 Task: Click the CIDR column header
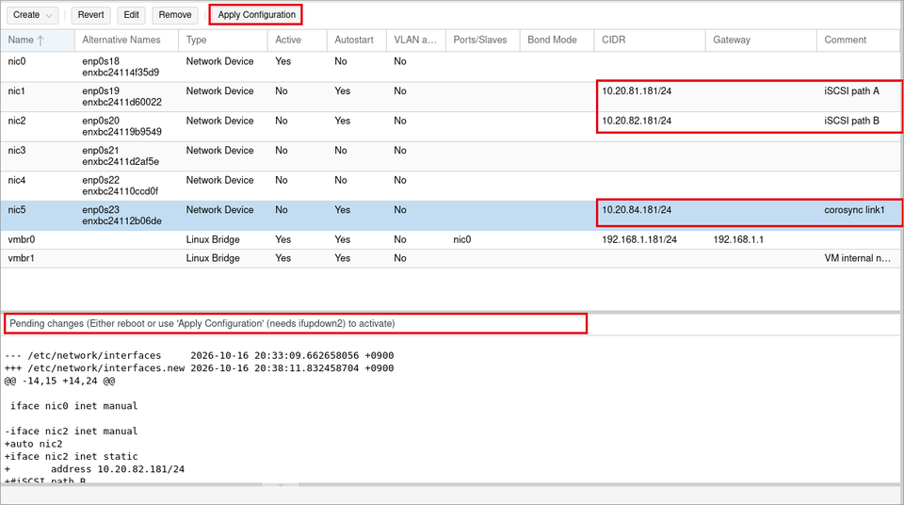(650, 40)
